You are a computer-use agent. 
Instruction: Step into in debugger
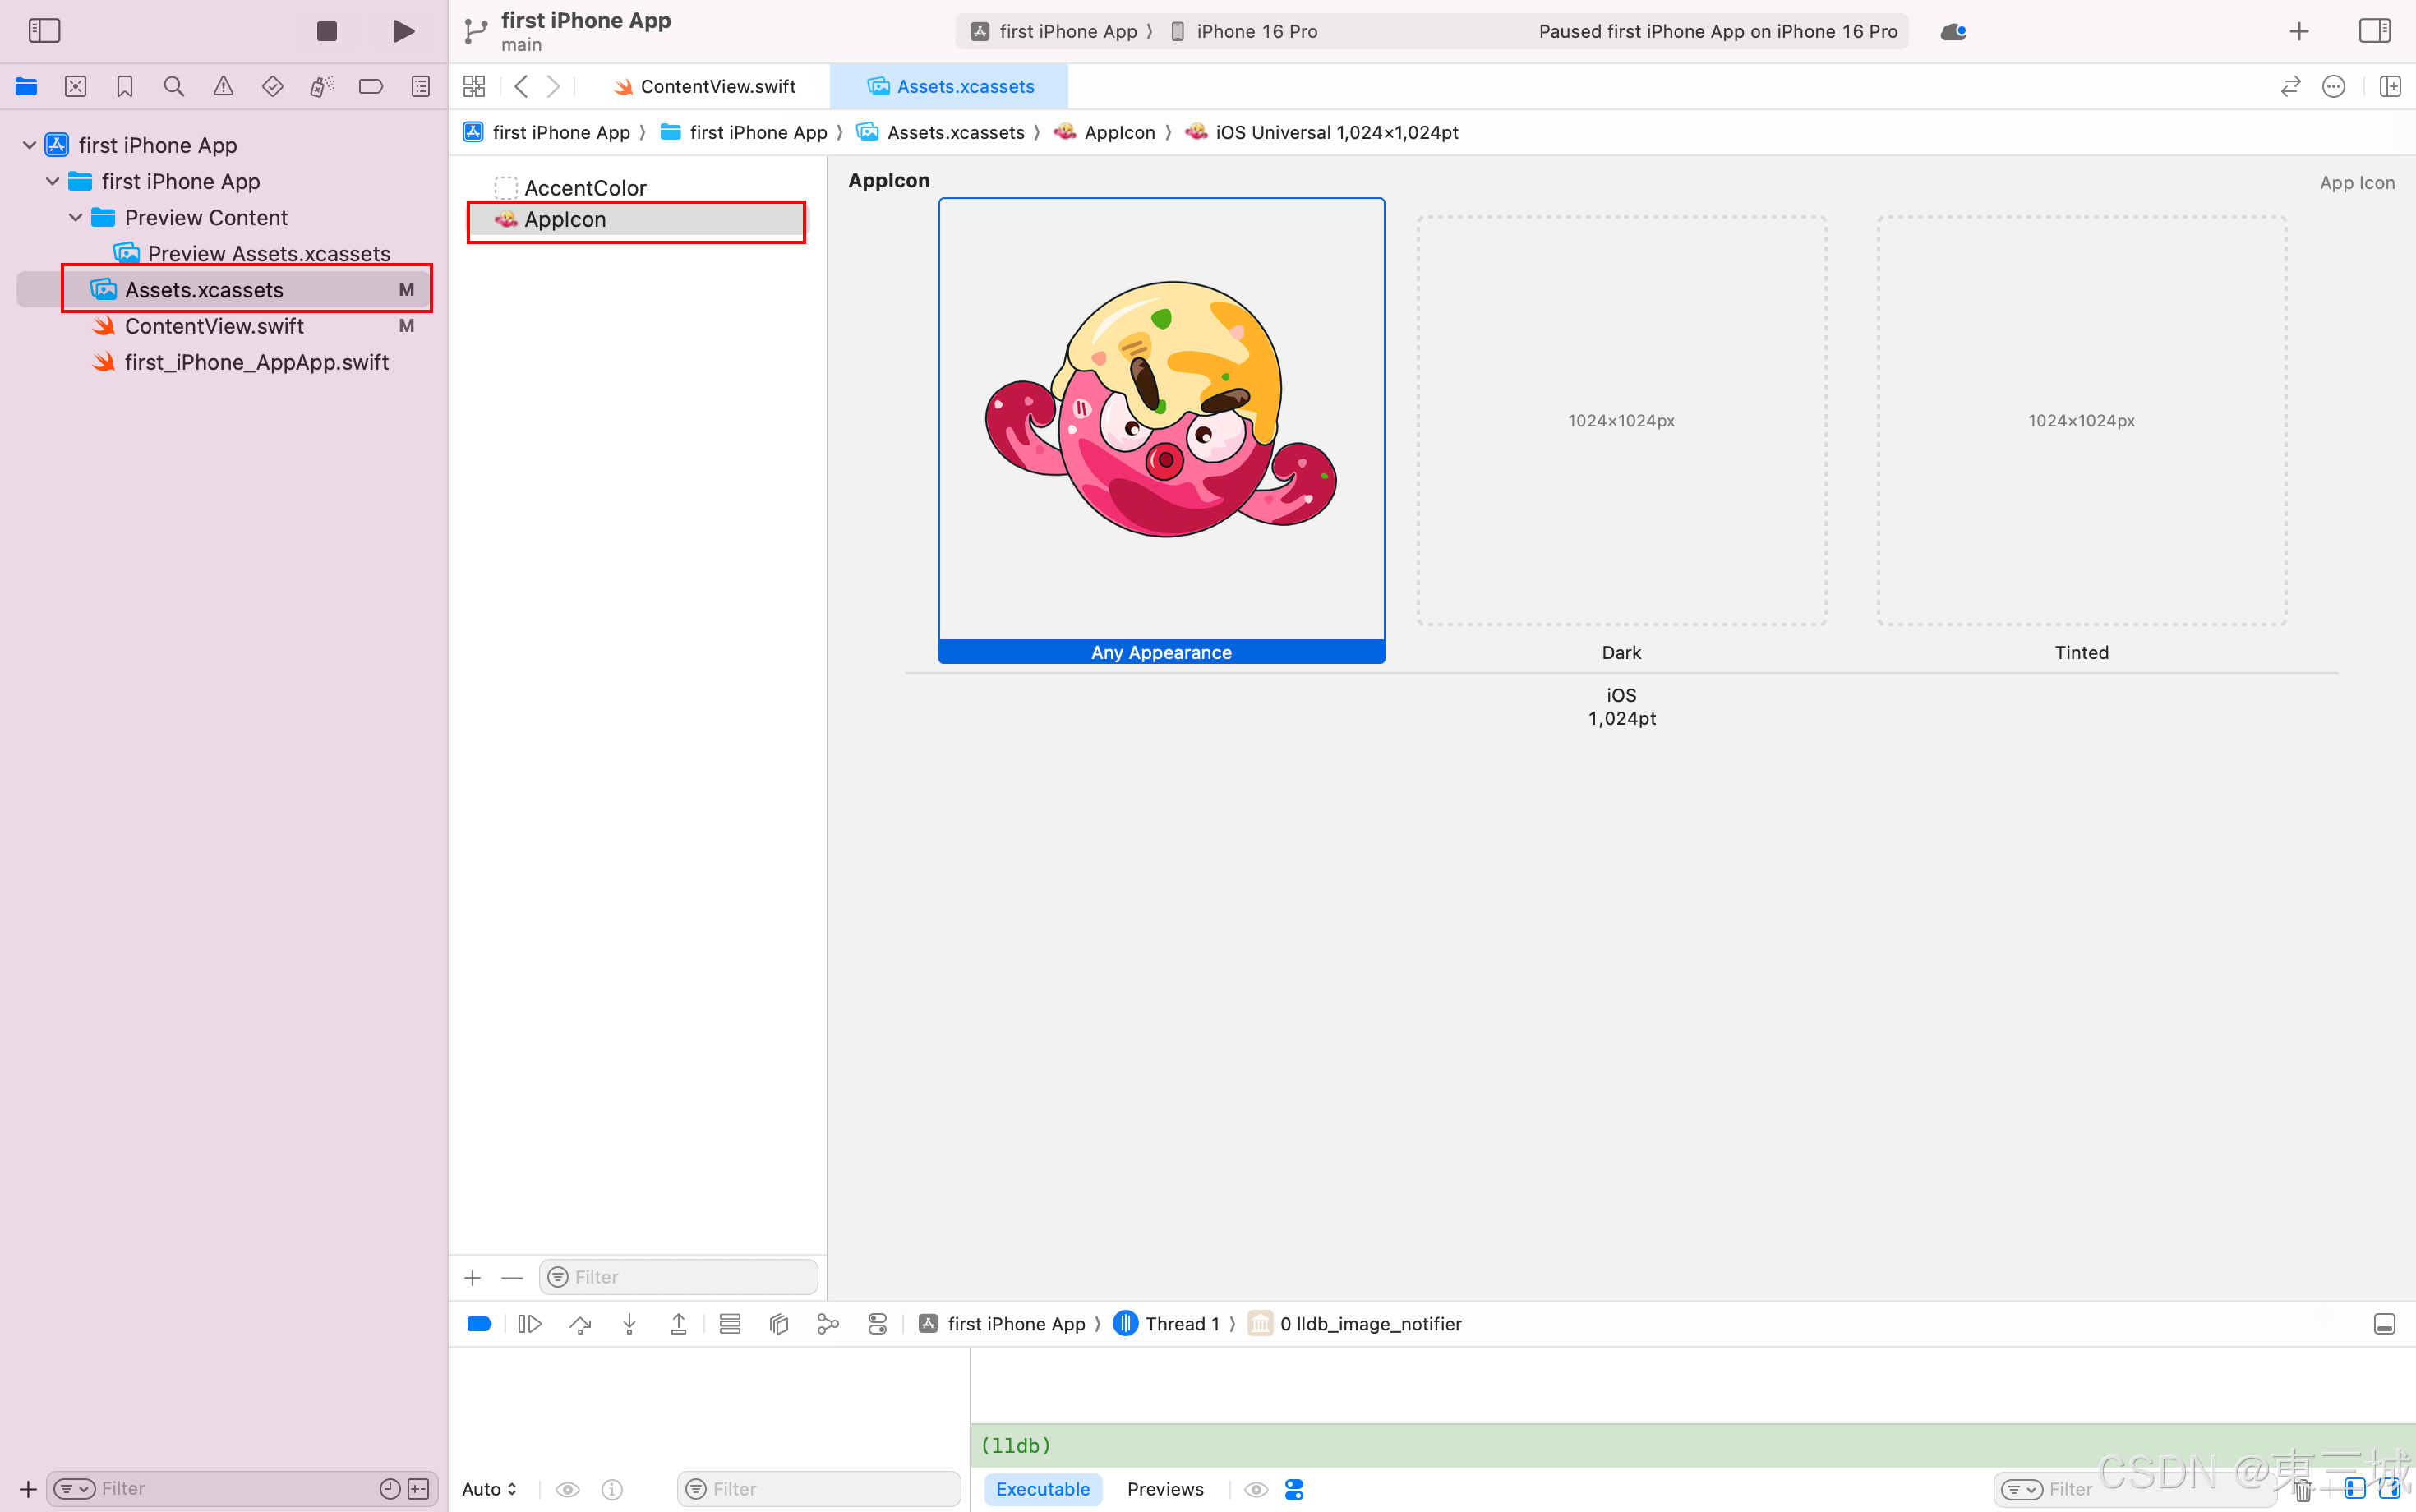(x=629, y=1324)
